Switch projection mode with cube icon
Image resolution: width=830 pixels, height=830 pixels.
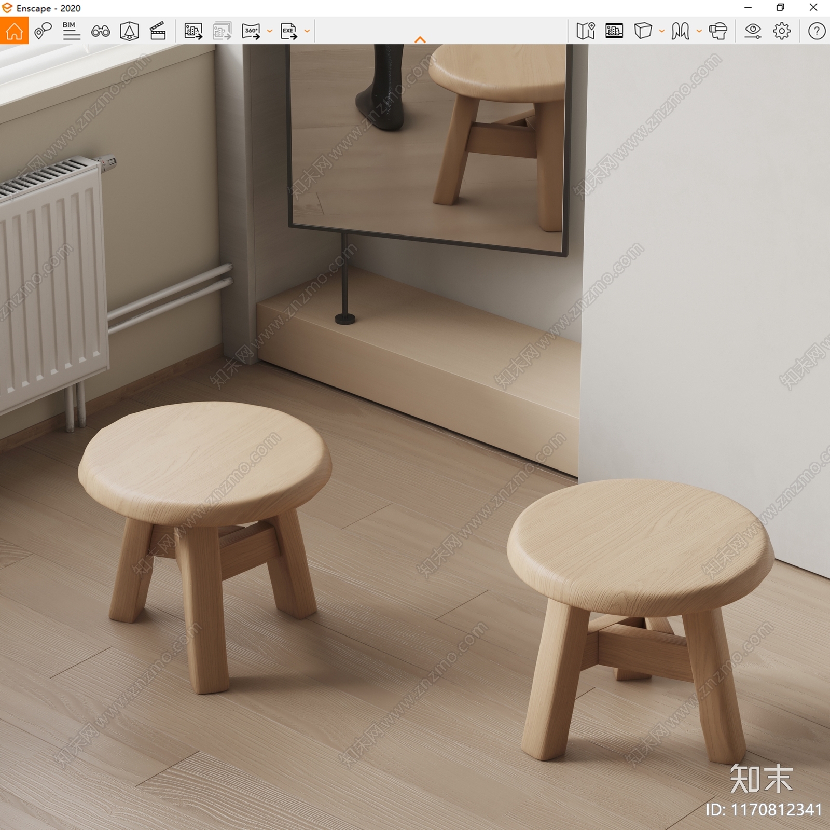[x=643, y=31]
